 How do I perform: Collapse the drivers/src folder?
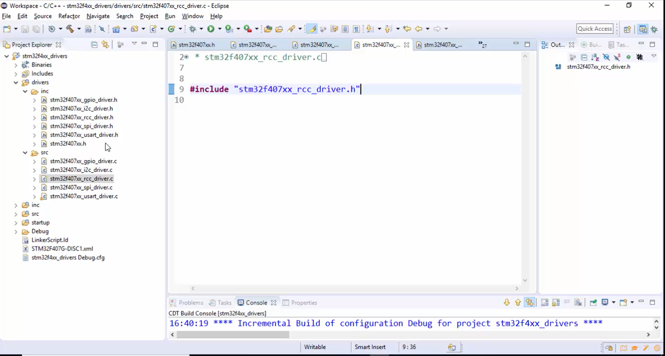(x=25, y=152)
